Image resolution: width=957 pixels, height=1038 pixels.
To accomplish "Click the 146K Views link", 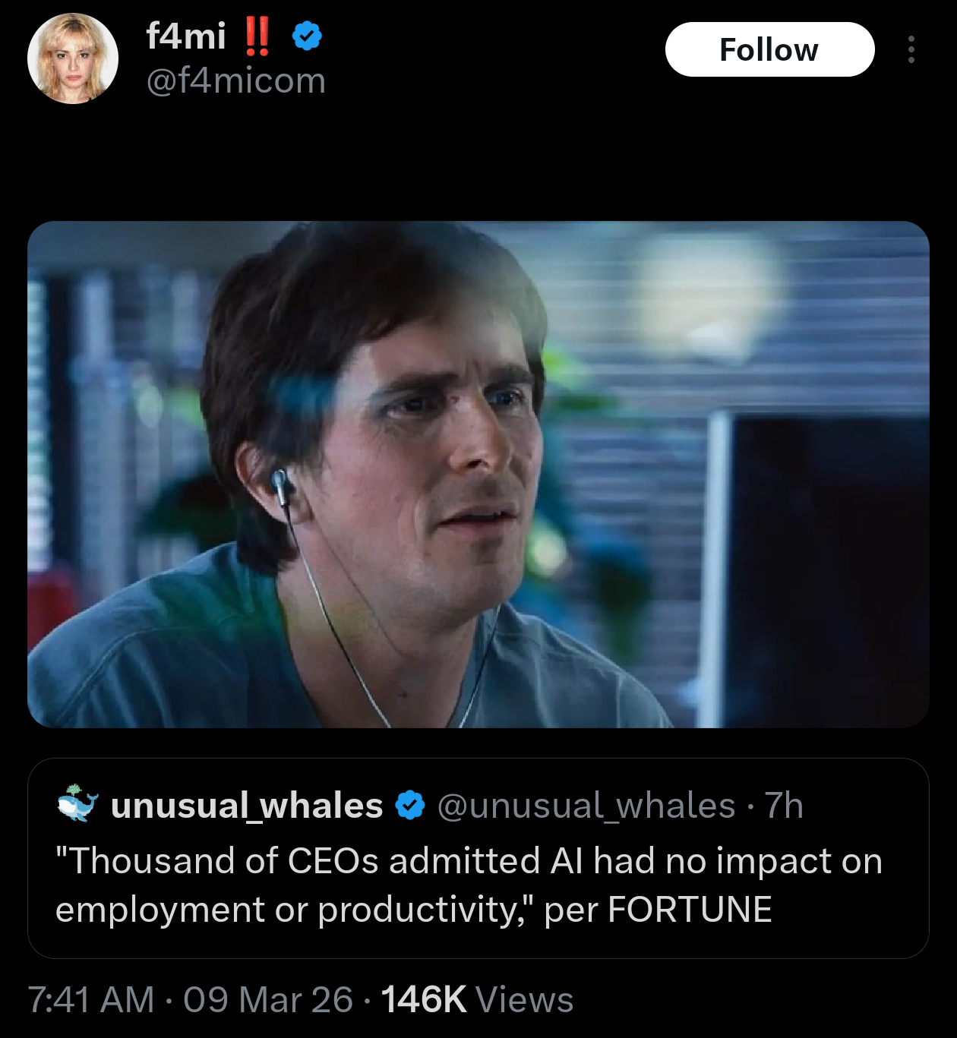I will tap(478, 1001).
